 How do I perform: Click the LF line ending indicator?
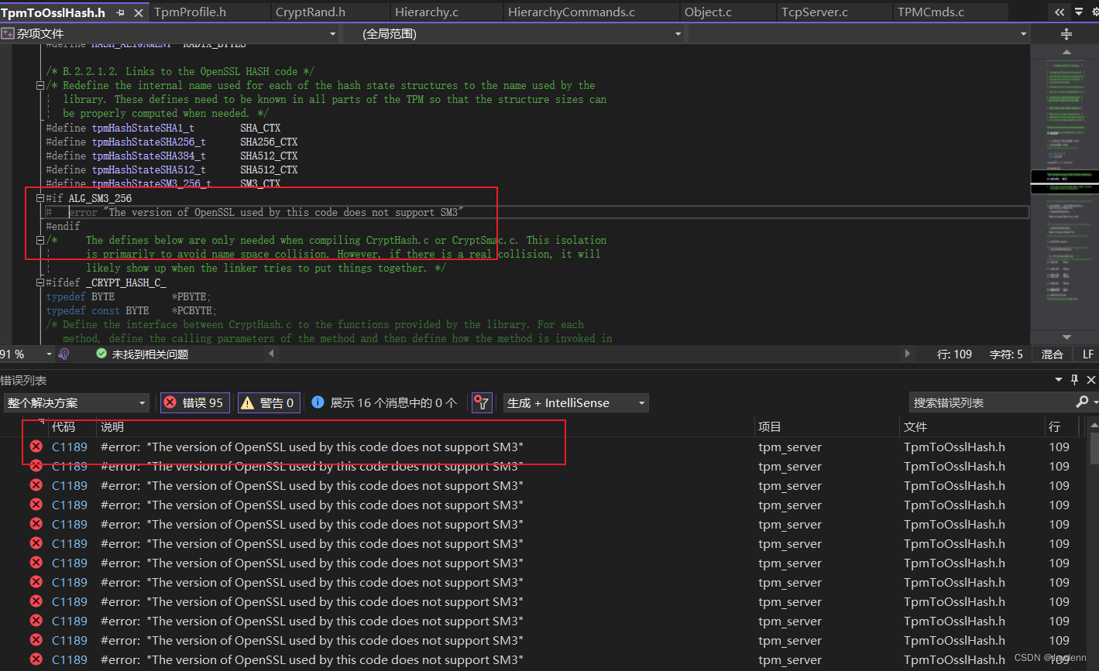(1088, 354)
